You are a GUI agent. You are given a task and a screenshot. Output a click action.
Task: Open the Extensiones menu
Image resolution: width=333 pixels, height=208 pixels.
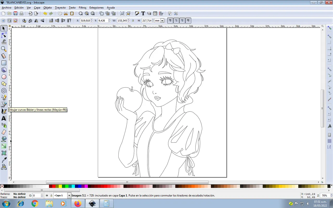[96, 8]
